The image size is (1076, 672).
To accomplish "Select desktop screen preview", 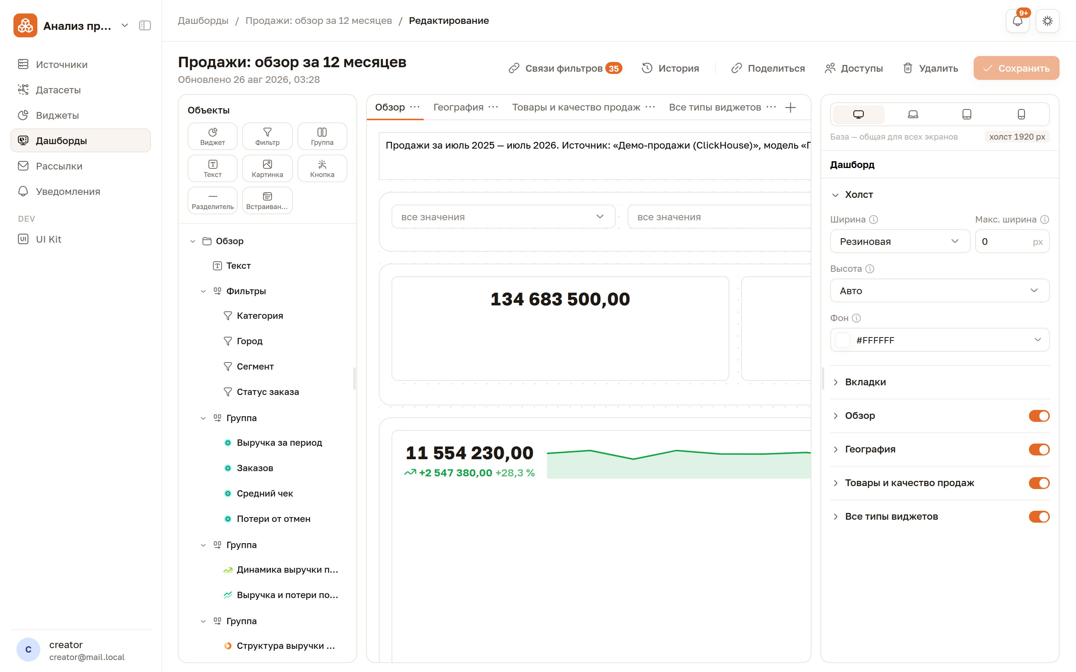I will 858,114.
